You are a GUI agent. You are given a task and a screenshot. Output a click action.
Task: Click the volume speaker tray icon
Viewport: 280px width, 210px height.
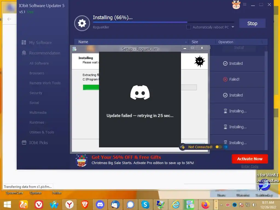point(254,205)
